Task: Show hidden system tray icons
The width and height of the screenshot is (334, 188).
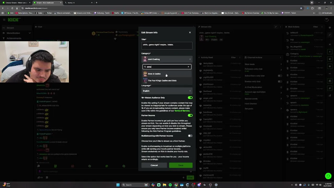Action: point(292,185)
